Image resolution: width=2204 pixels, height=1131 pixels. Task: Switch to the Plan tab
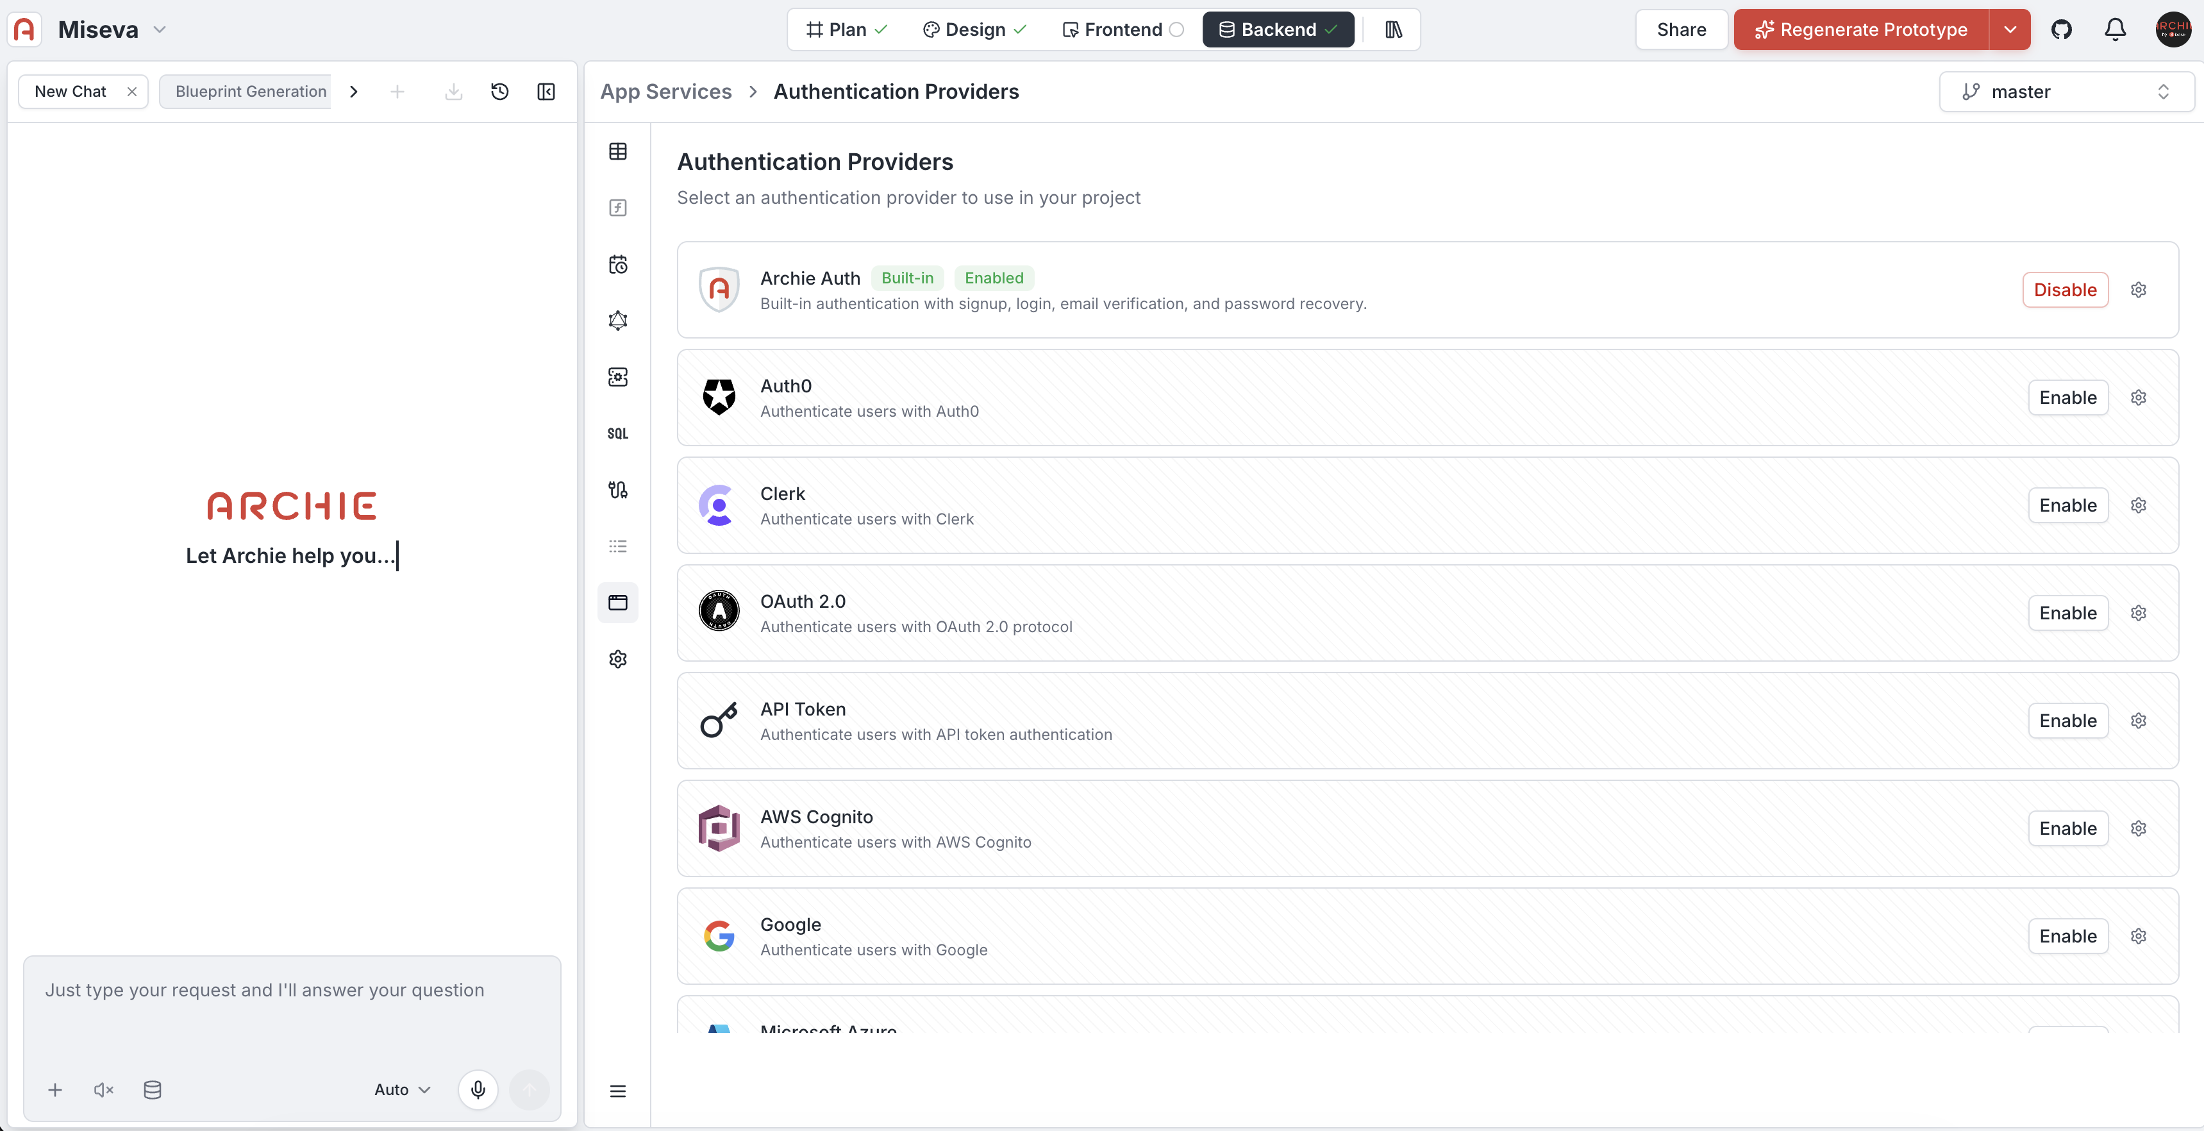[846, 29]
